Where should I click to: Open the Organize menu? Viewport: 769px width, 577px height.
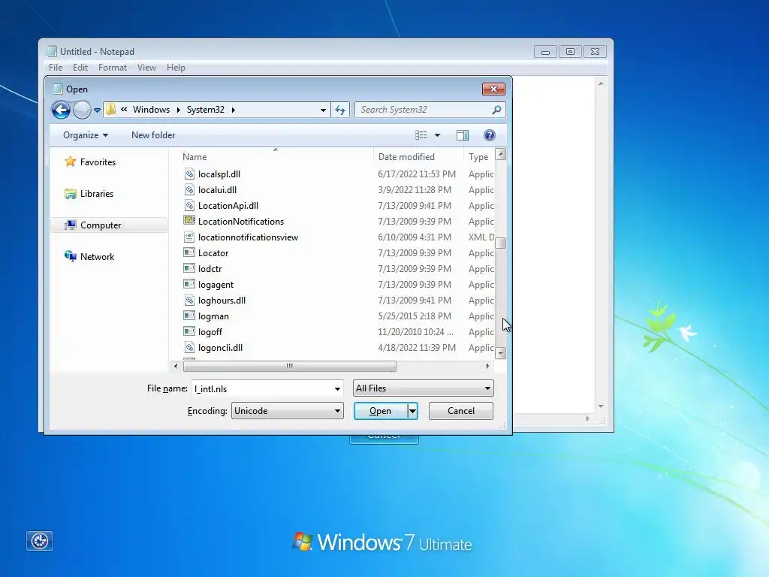tap(86, 135)
